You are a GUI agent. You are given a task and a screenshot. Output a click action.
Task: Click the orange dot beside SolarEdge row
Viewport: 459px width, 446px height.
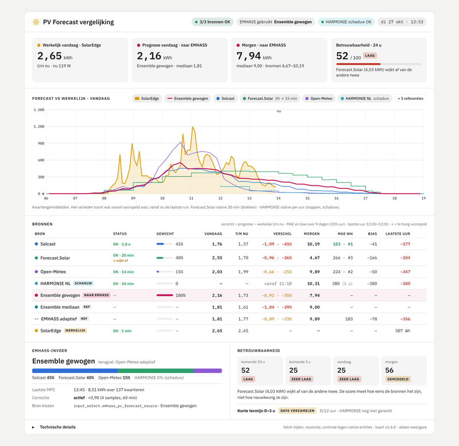coord(36,330)
